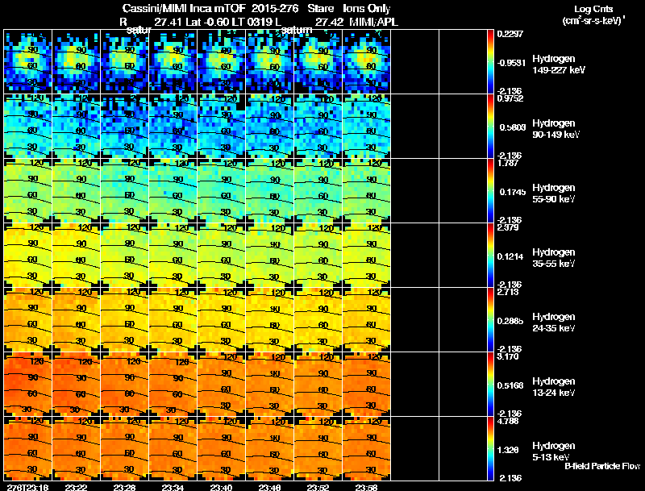
Task: Select the 23:58 Hydrogen 149-227 keV image
Action: [367, 62]
